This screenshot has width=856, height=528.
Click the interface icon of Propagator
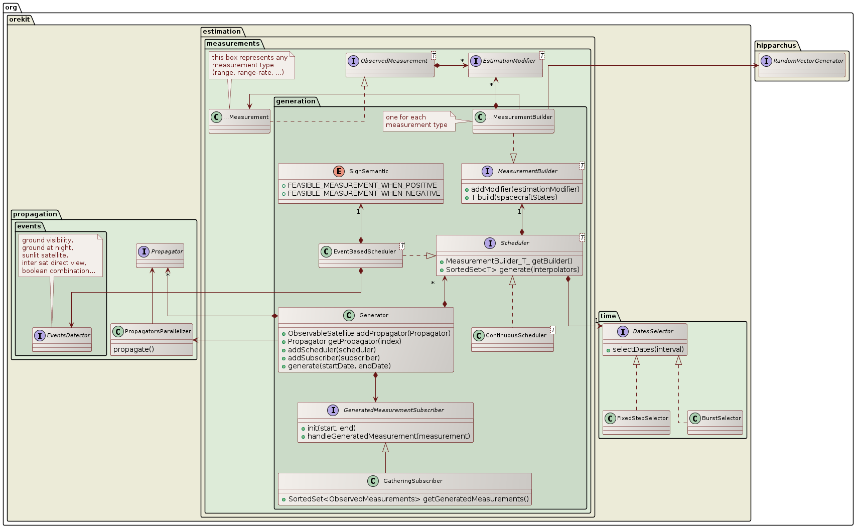coord(144,251)
